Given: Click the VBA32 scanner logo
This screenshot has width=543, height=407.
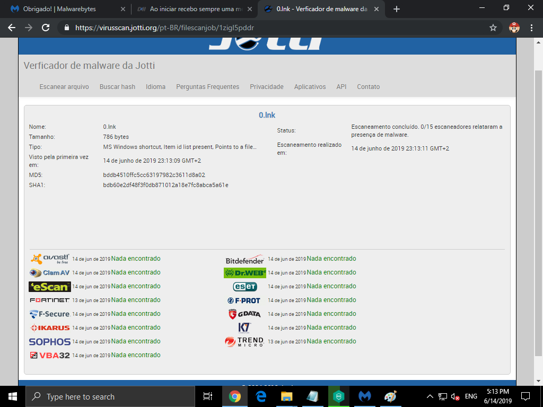Looking at the screenshot, I should pyautogui.click(x=50, y=355).
